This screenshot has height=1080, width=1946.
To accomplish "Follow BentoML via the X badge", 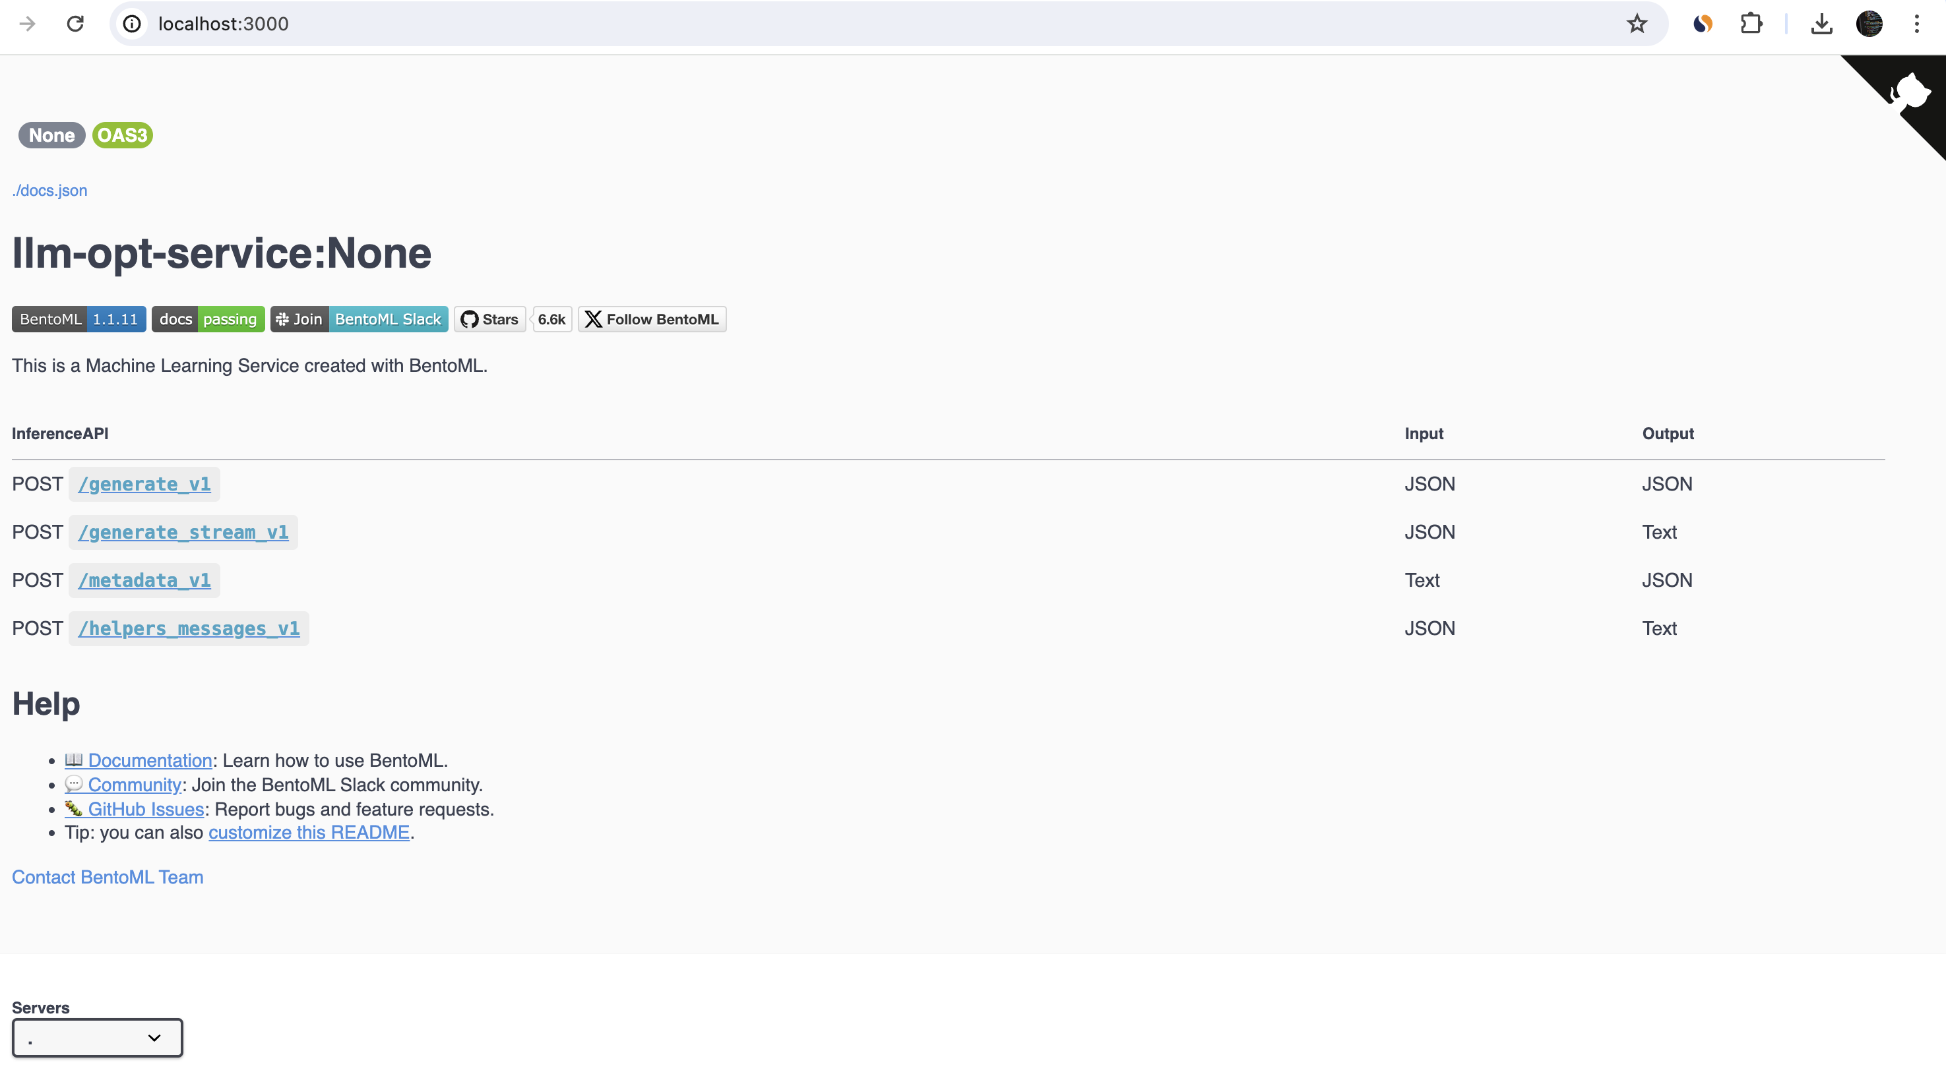I will click(x=651, y=318).
